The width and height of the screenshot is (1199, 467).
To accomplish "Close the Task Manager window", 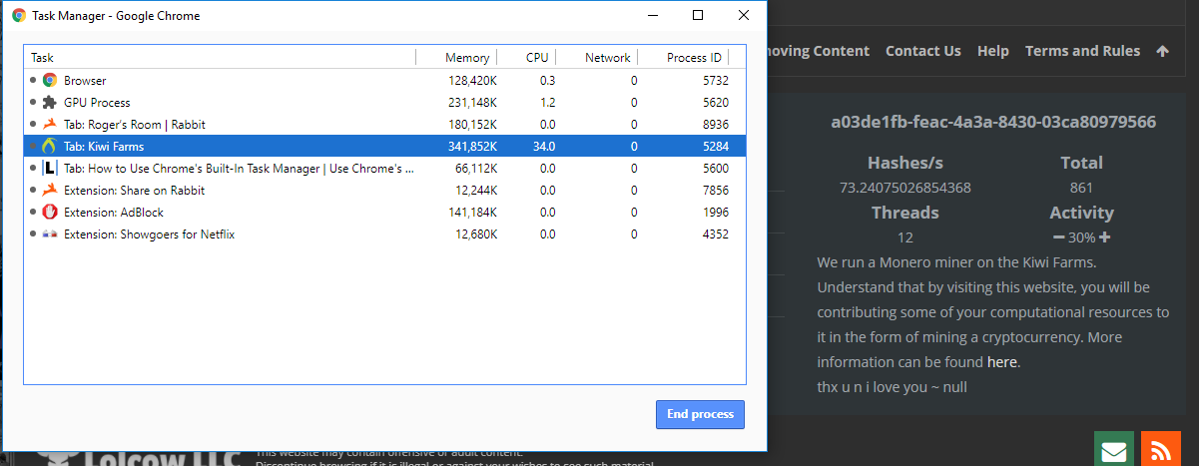I will tap(744, 15).
